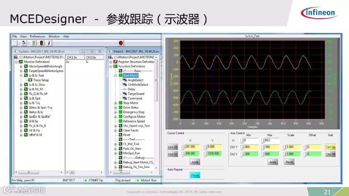The width and height of the screenshot is (349, 196).
Task: Click the Clear Faults function icon
Action: click(x=121, y=130)
